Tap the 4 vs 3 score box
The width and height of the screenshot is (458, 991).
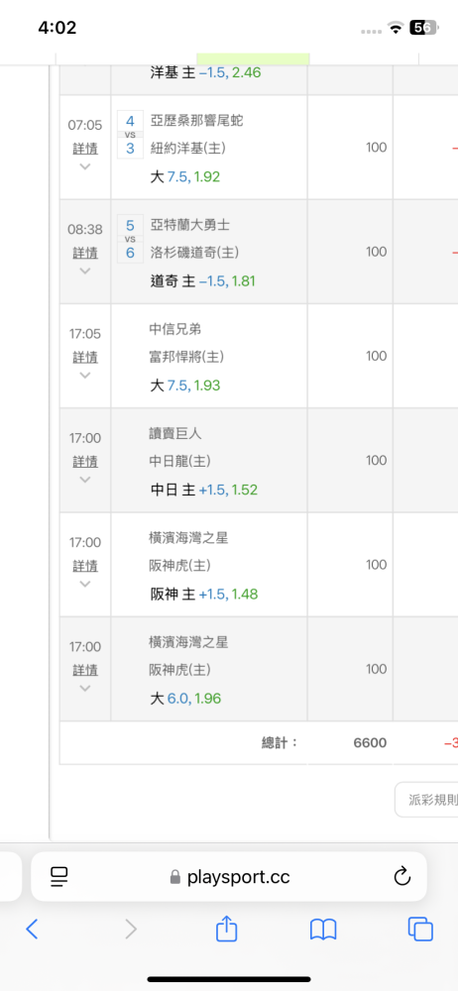130,135
